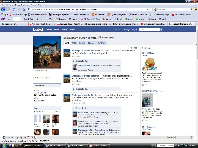Viewport: 198px width, 148px height.
Task: Click the Yahoo! toolbar logo
Action: [3, 19]
